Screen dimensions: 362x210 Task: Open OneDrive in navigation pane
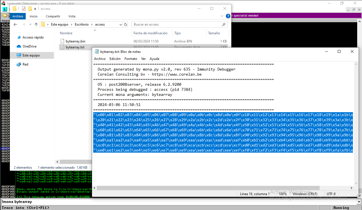29,46
